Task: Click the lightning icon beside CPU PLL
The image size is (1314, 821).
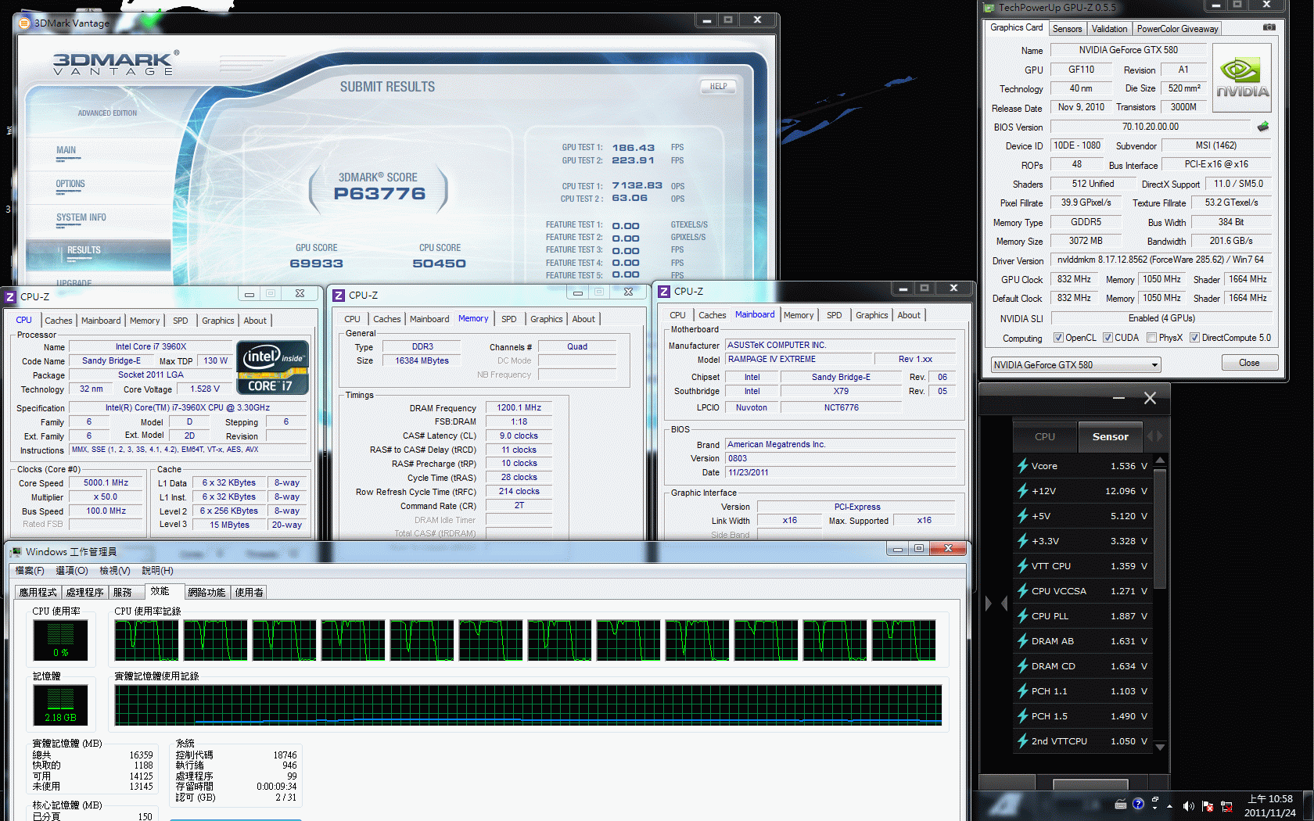Action: 1022,616
